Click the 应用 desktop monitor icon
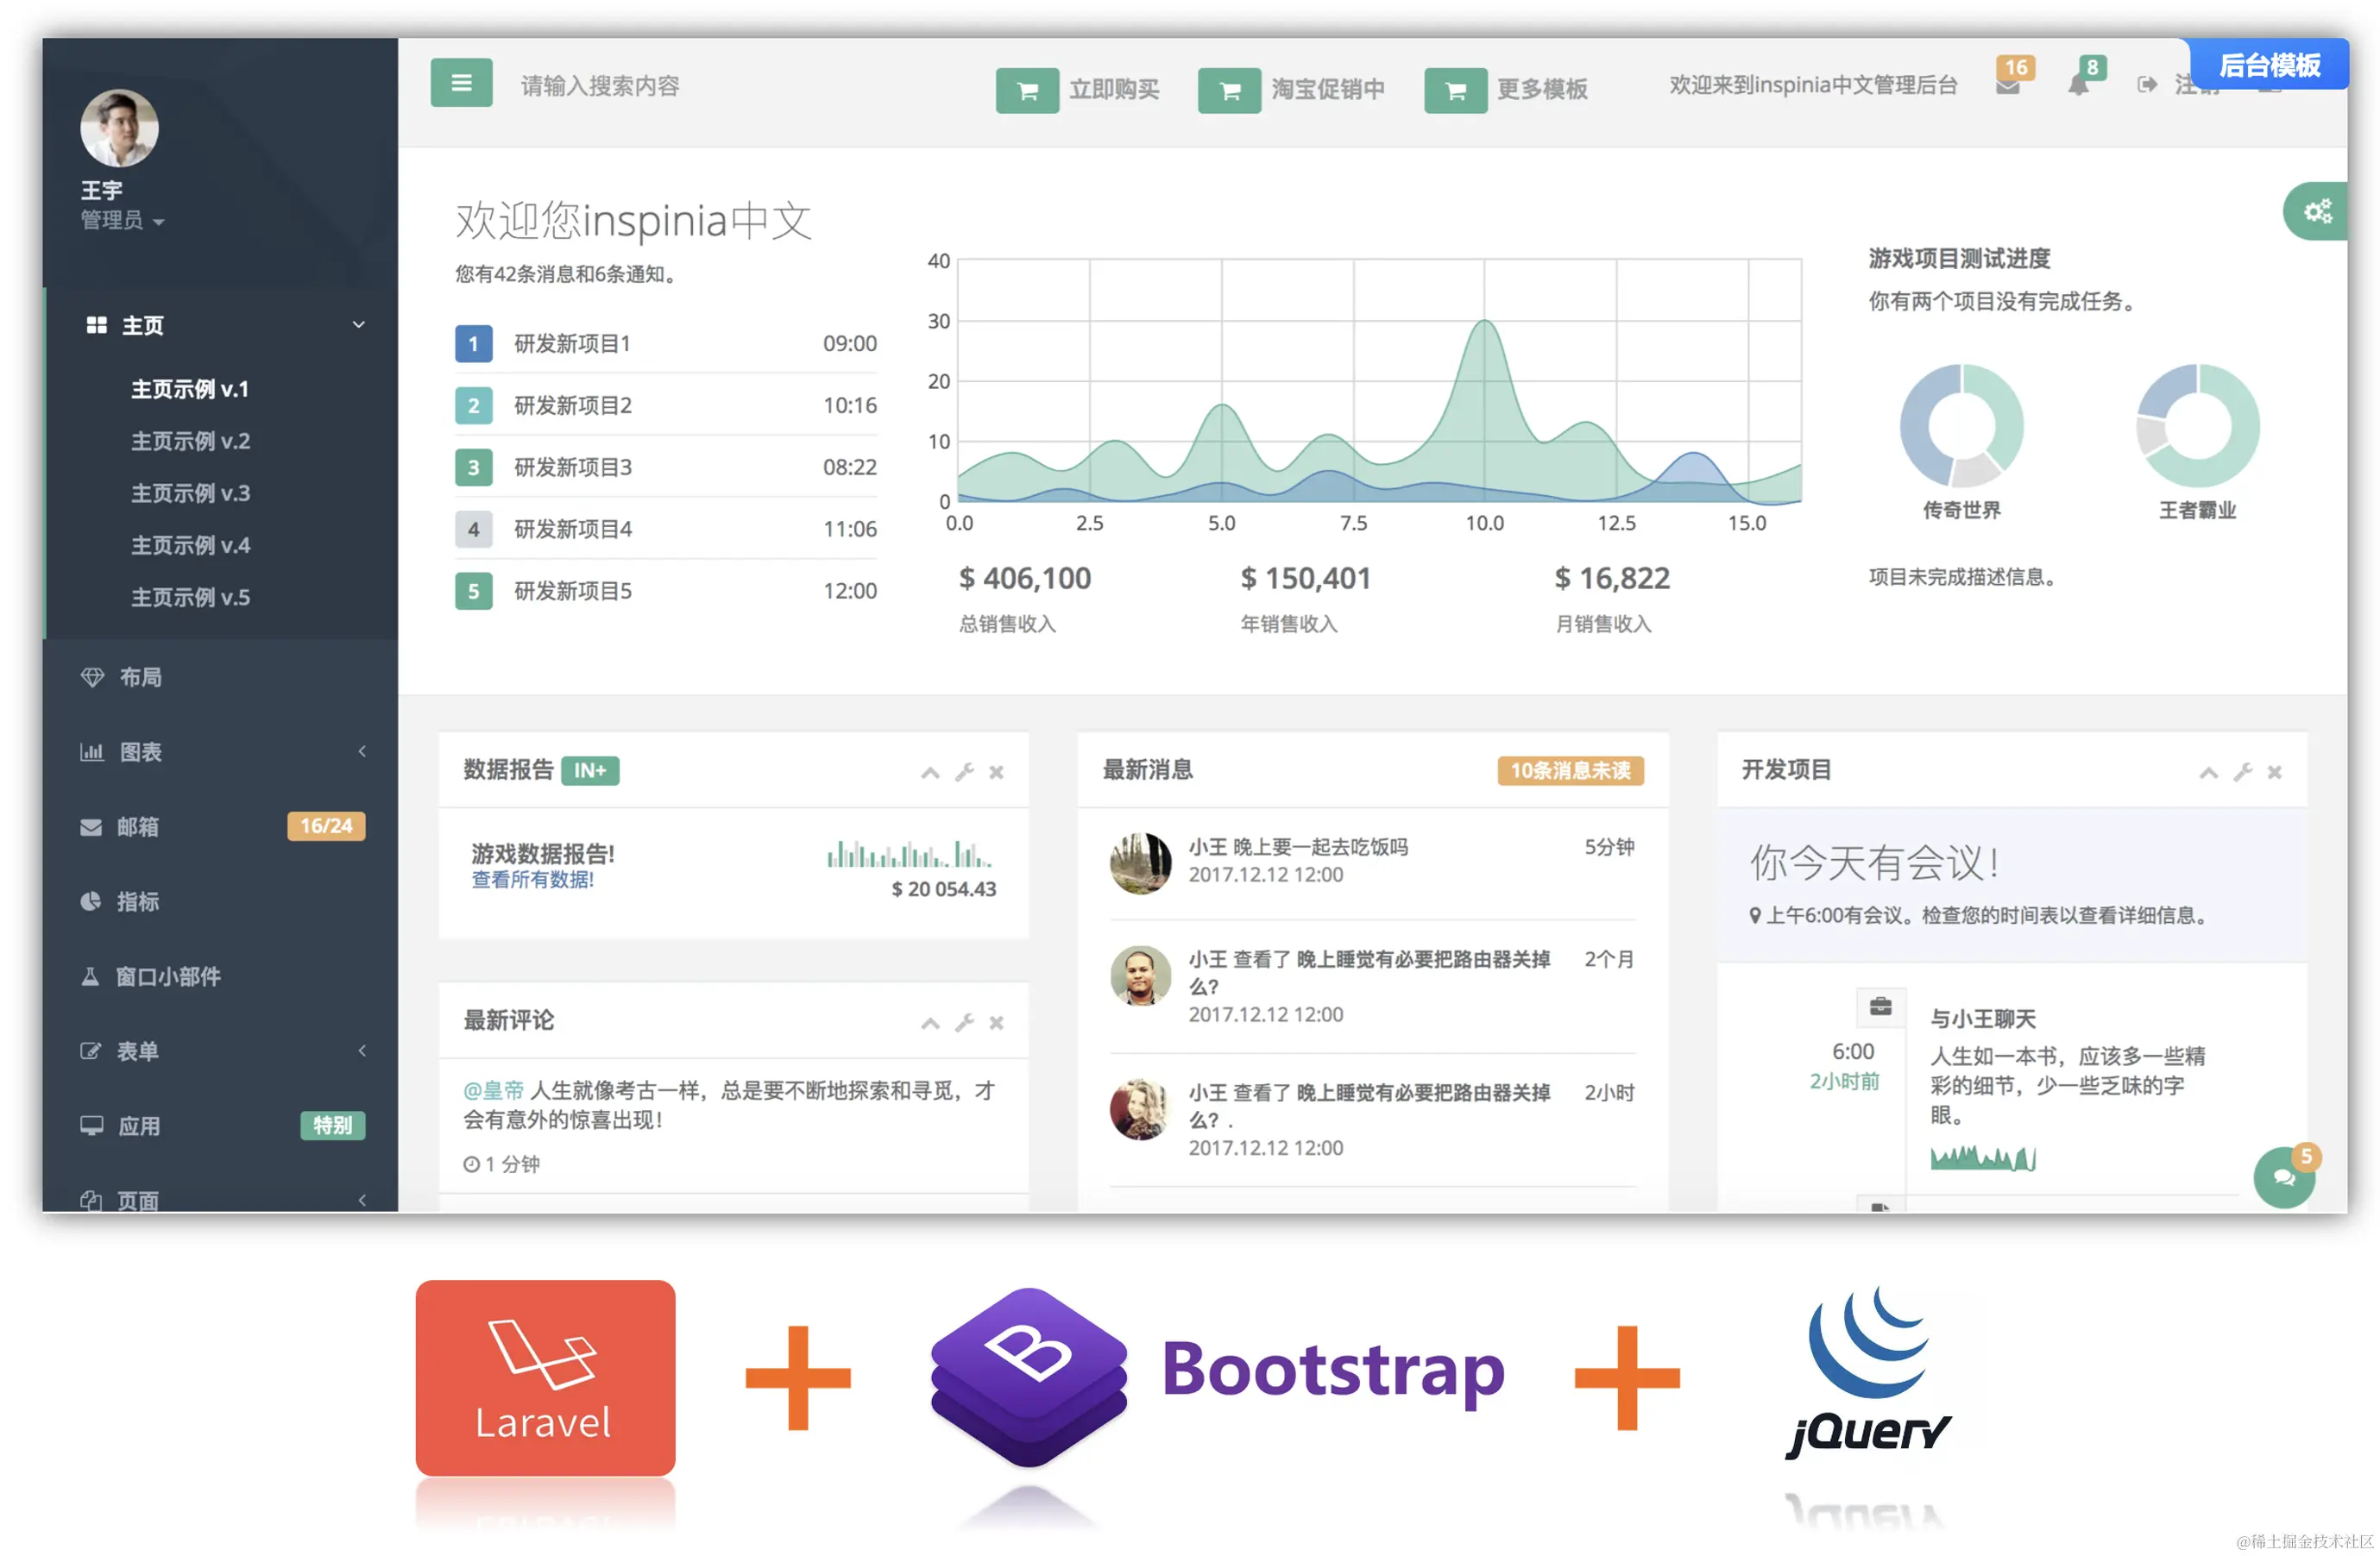Viewport: 2380px width, 1556px height. click(92, 1126)
